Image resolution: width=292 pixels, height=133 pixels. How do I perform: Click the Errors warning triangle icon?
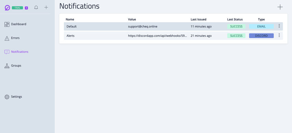[7, 38]
